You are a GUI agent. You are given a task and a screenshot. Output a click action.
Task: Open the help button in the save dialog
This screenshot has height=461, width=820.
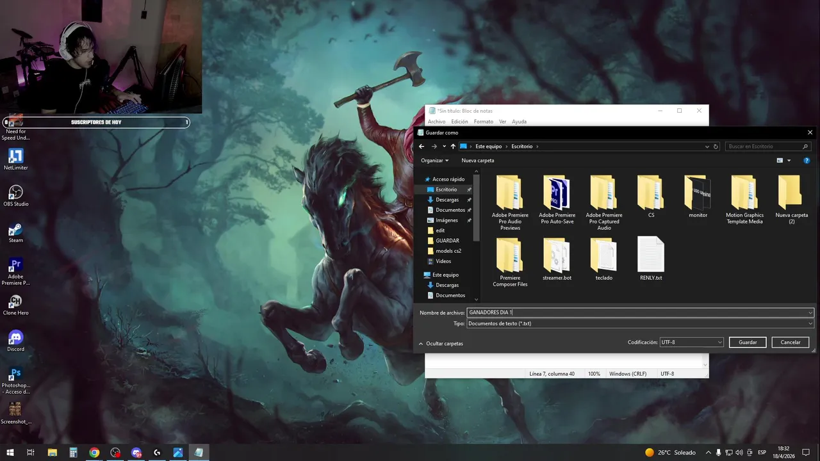pyautogui.click(x=807, y=161)
